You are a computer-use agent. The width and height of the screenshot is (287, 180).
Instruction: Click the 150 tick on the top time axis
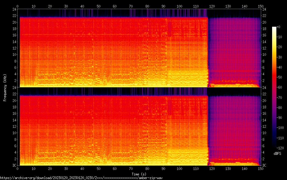tap(260, 6)
